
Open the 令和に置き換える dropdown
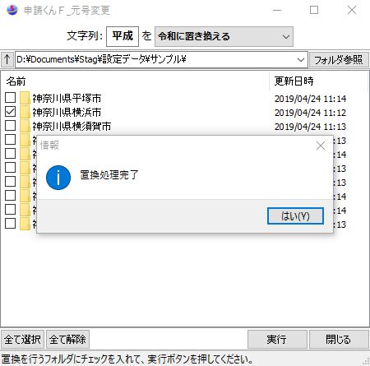point(224,36)
